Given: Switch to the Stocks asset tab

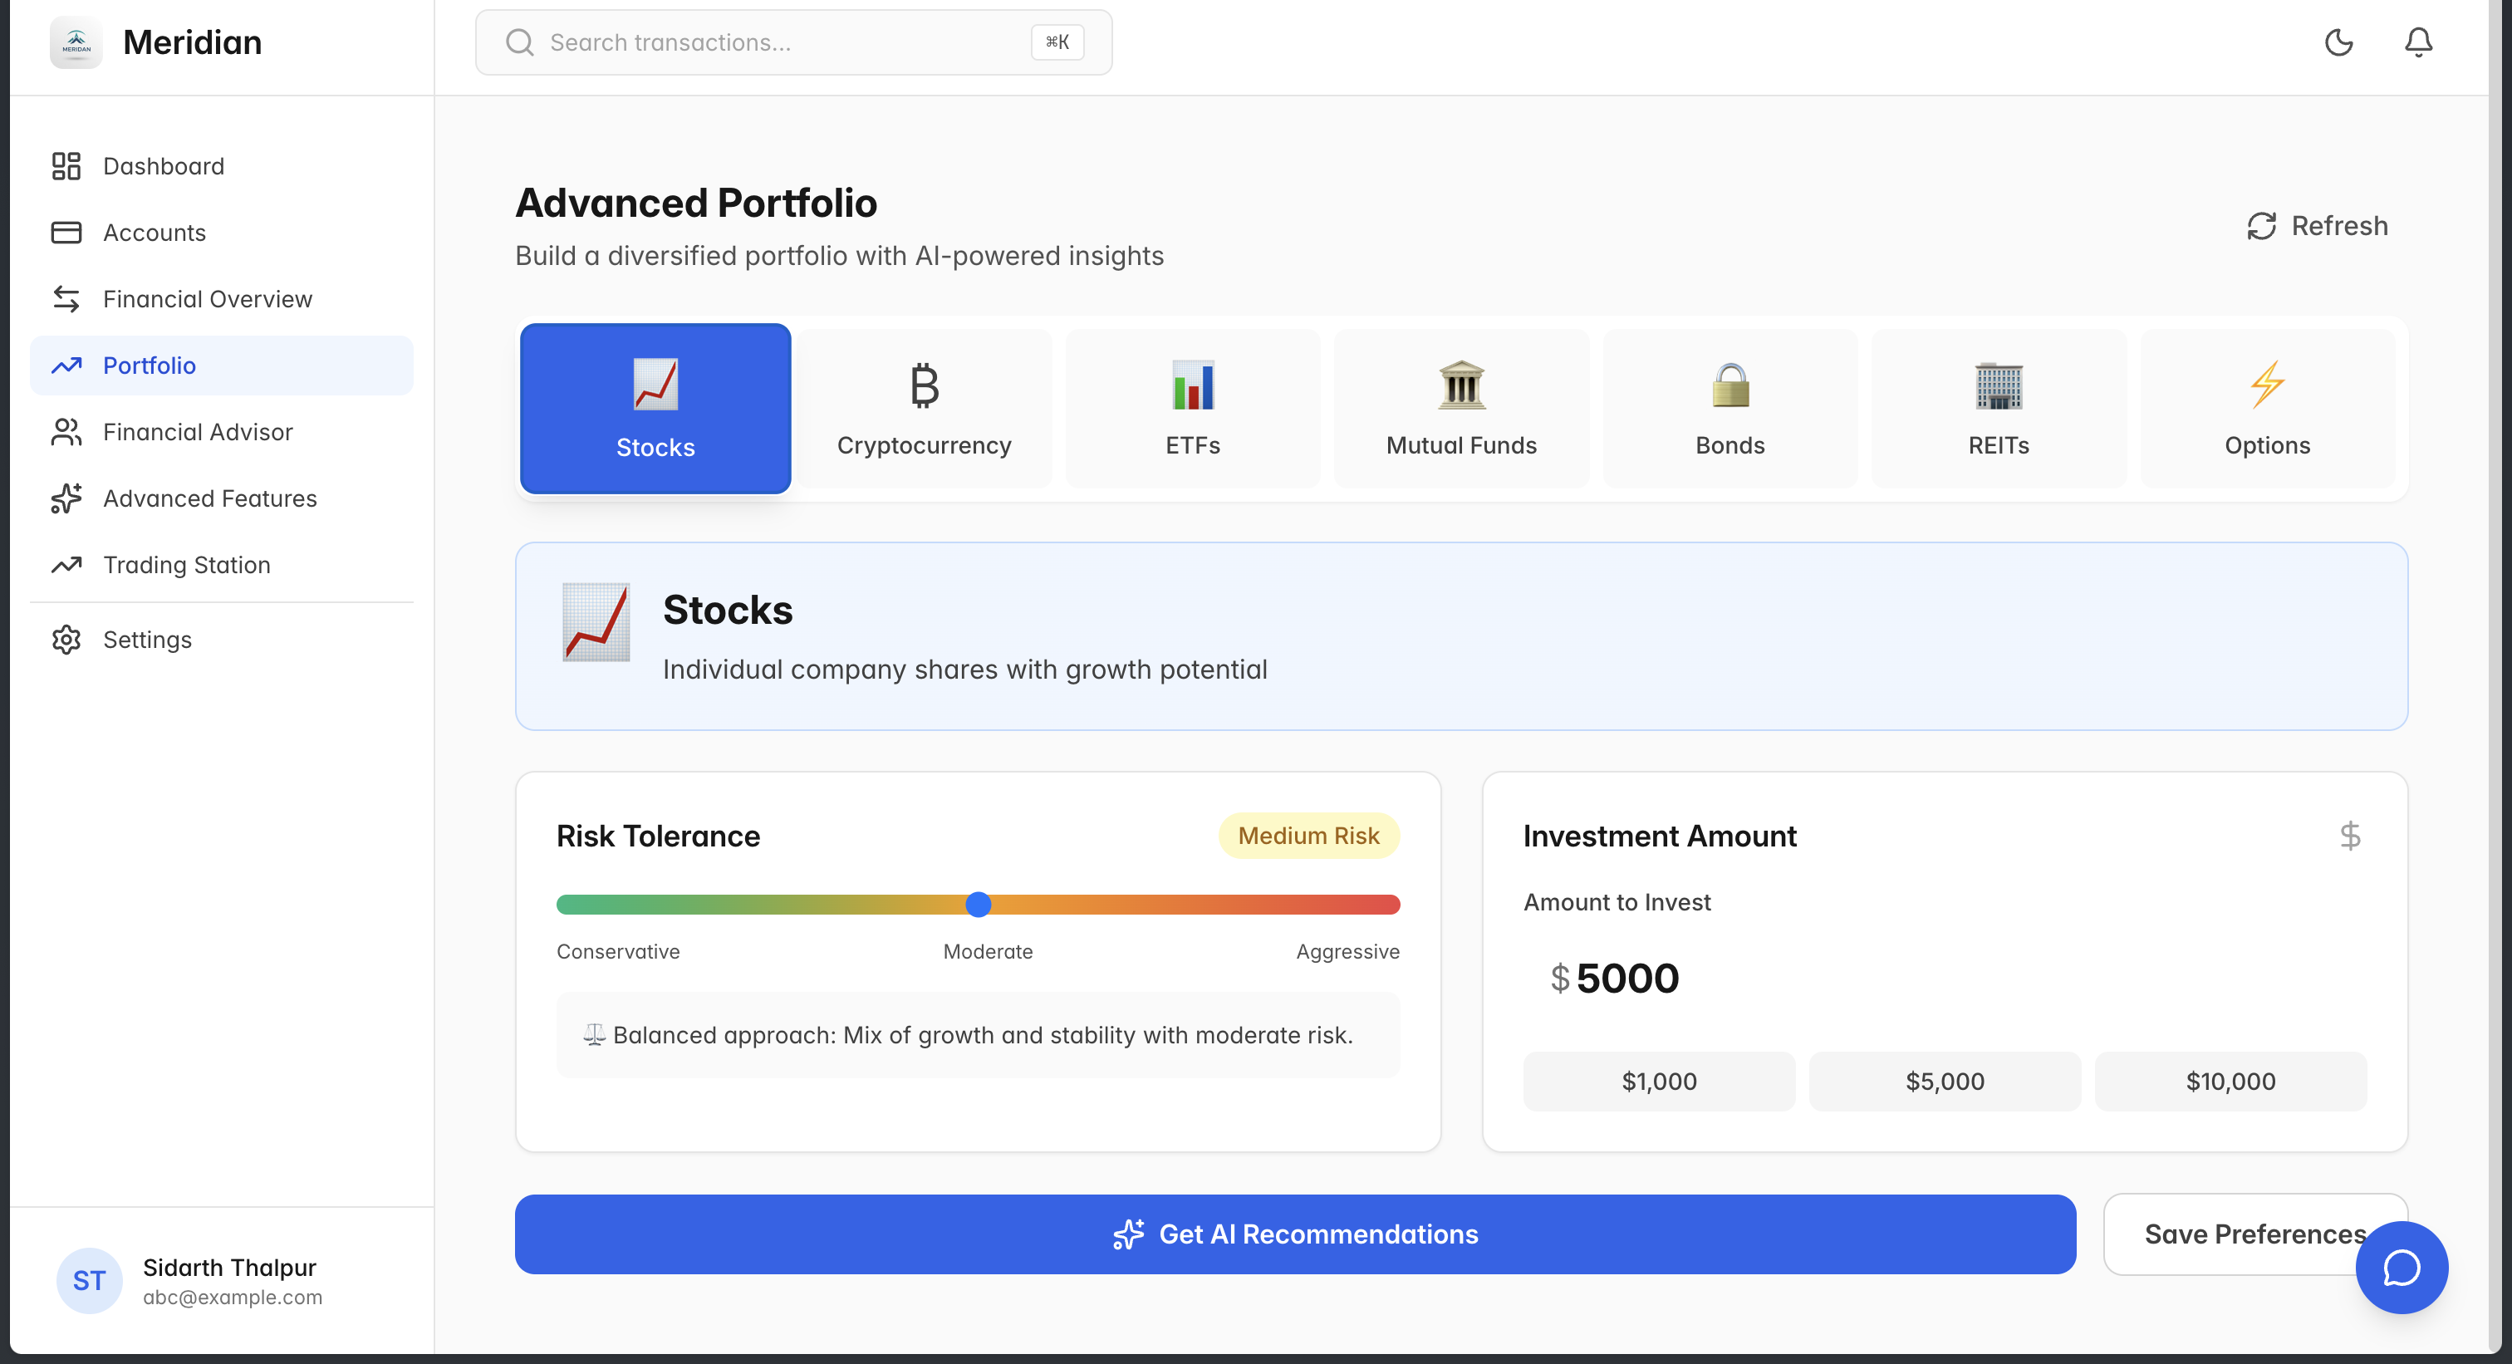Looking at the screenshot, I should coord(655,409).
